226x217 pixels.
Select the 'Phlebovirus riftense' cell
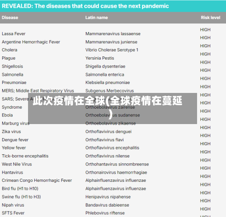(105, 213)
